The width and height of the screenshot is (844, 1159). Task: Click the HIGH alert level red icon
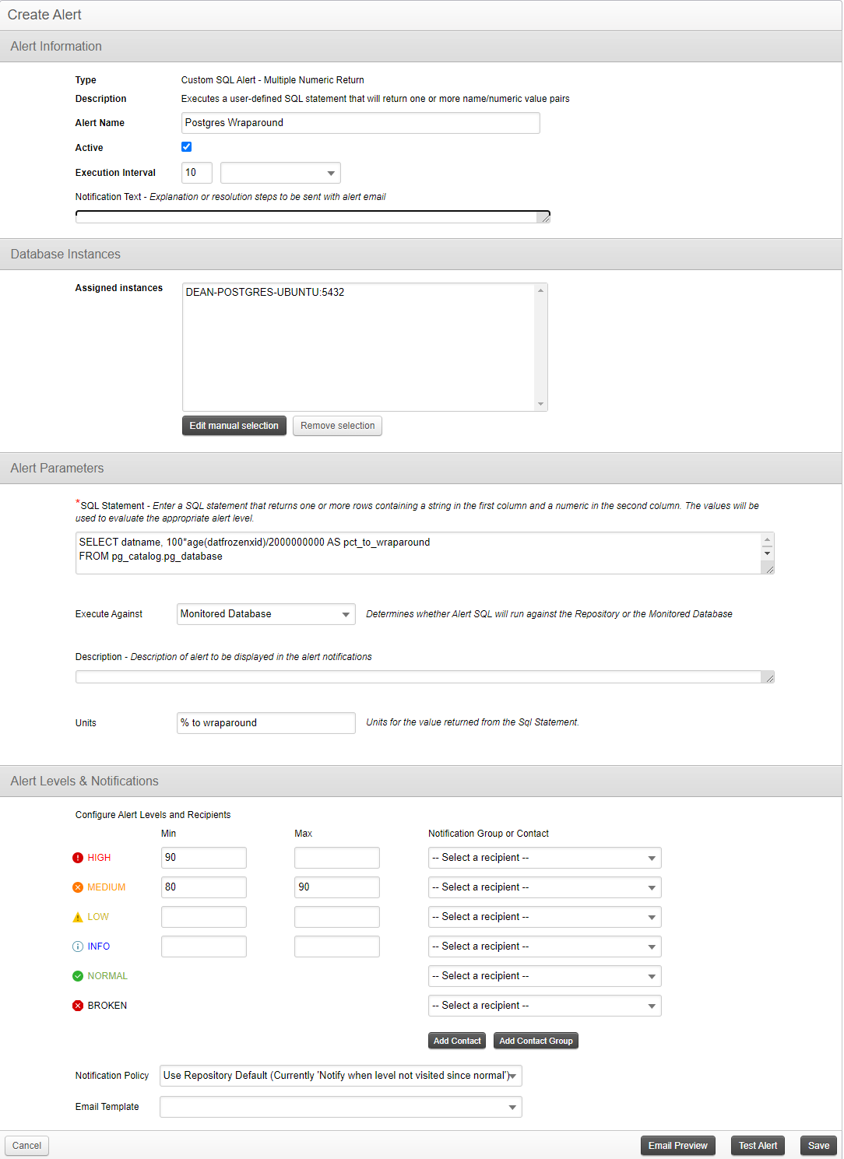pyautogui.click(x=78, y=858)
